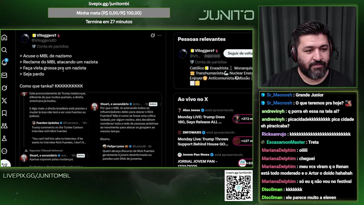
Task: Click the Disc0man username in the 'ele parece muito a eleven' line
Action: click(x=272, y=198)
